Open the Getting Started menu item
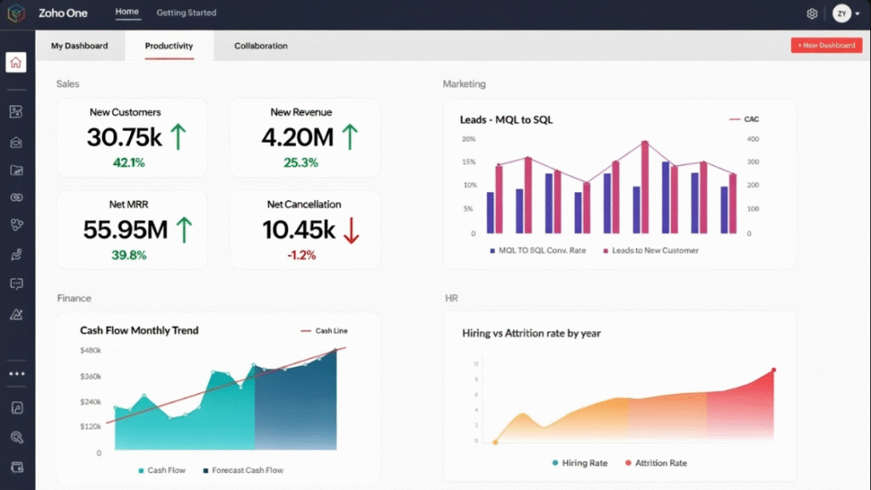Image resolution: width=871 pixels, height=490 pixels. coord(185,13)
